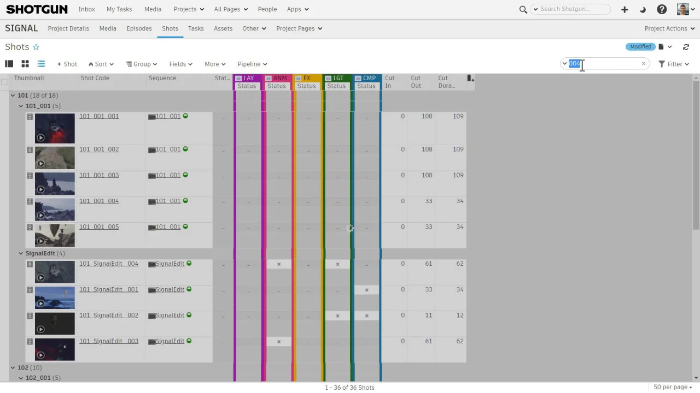Open the All Pages menu
700x393 pixels.
(231, 9)
